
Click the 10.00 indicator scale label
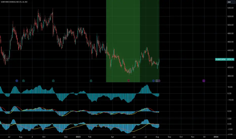click(230, 87)
